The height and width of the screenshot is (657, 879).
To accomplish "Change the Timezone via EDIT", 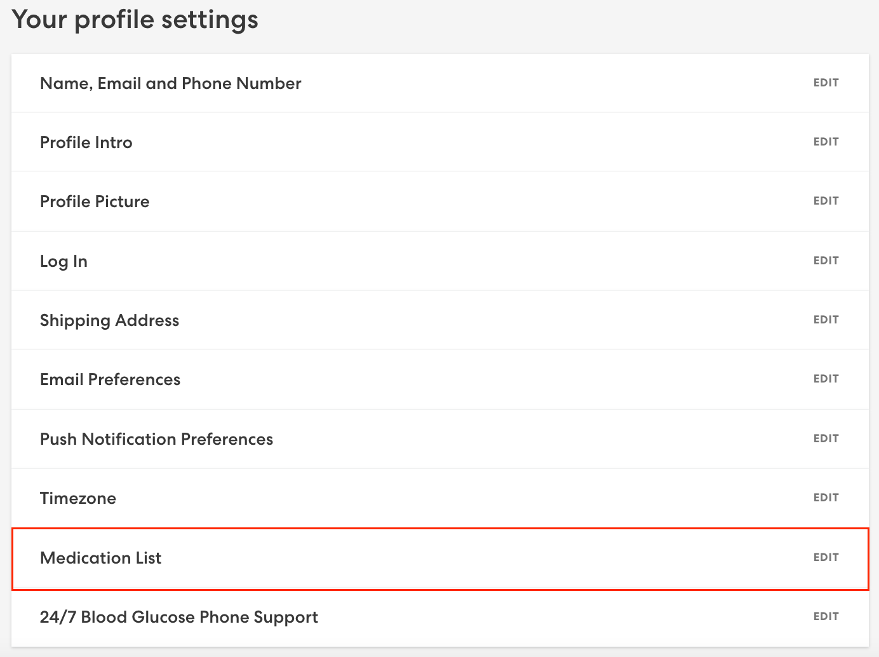I will (826, 498).
